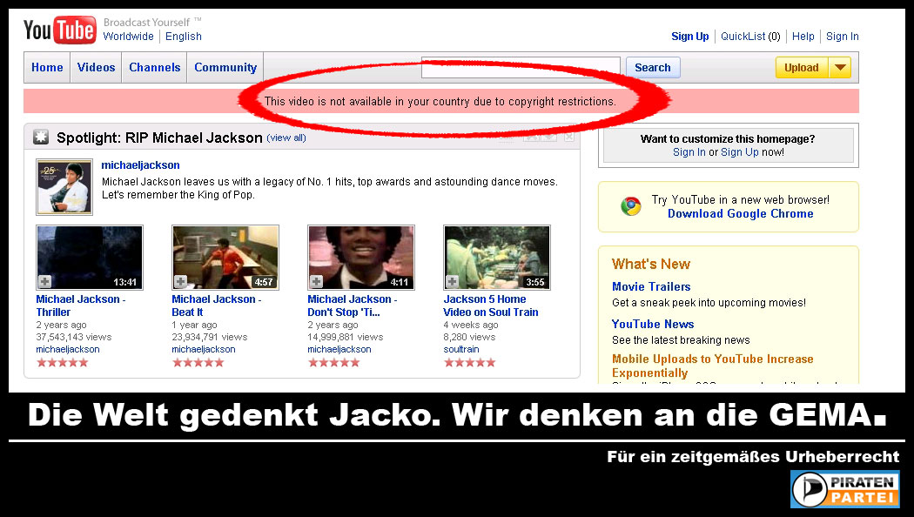
Task: Click Sign Up in customize homepage box
Action: 740,152
